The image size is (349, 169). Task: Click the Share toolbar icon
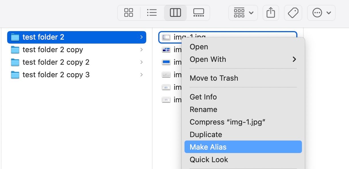pos(271,13)
